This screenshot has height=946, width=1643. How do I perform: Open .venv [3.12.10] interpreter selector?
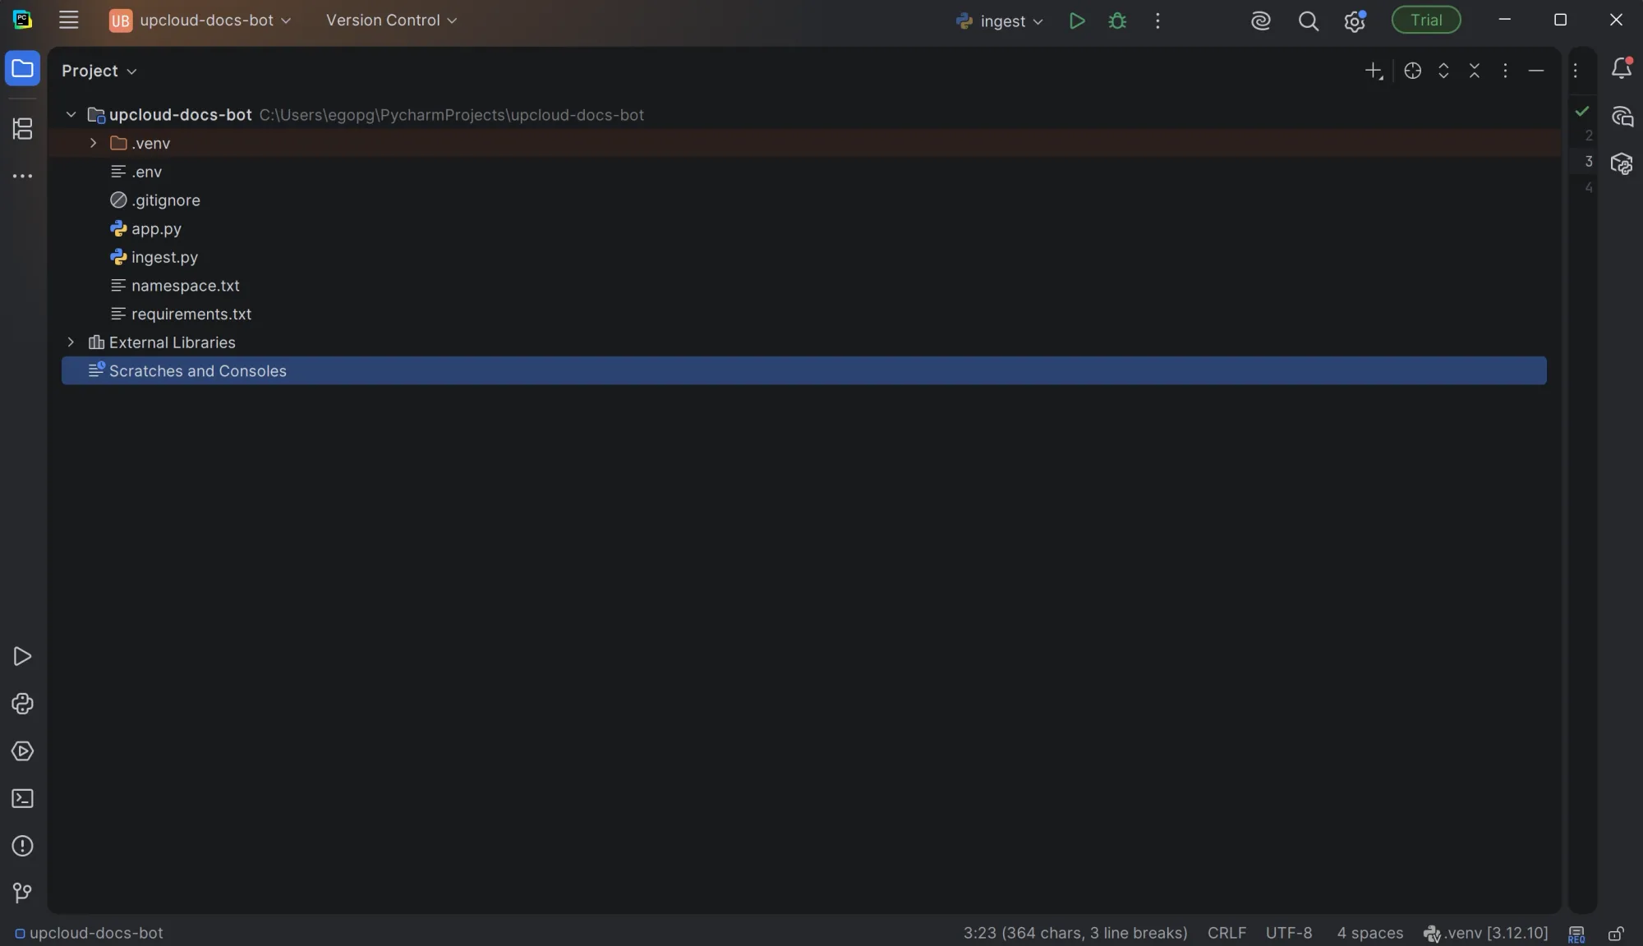tap(1486, 934)
